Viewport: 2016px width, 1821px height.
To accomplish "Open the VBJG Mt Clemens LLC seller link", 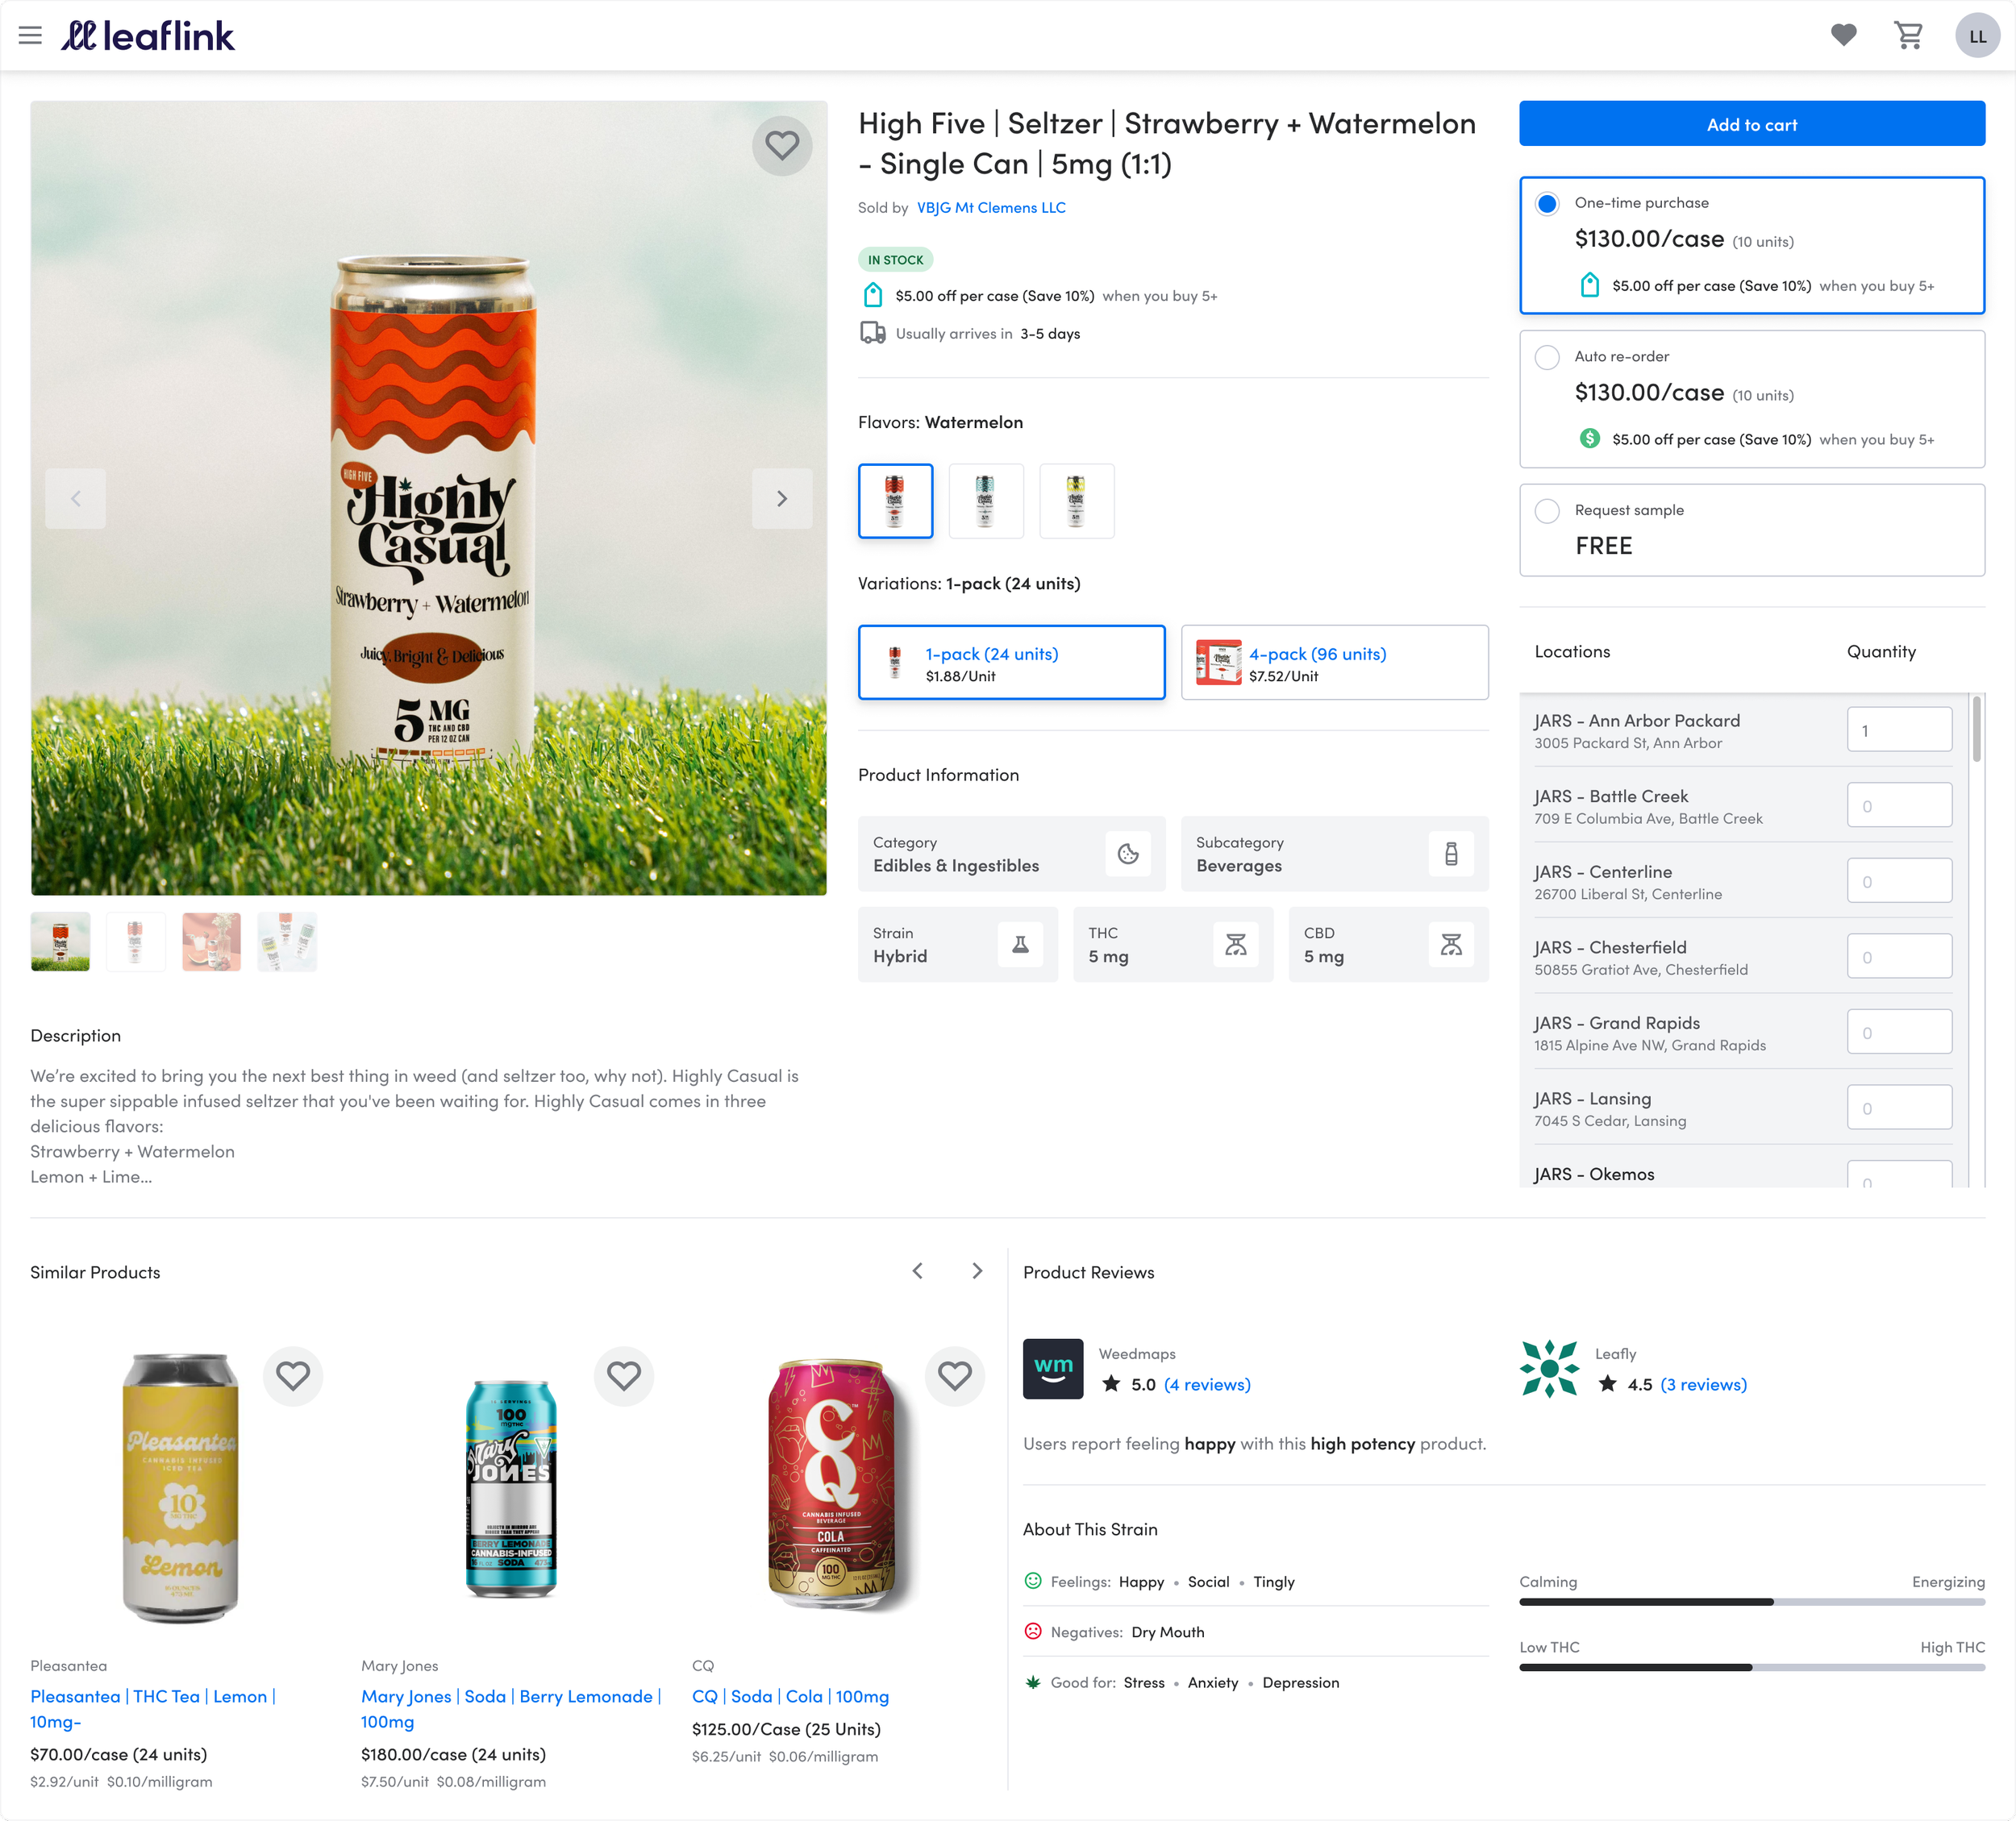I will click(x=991, y=208).
